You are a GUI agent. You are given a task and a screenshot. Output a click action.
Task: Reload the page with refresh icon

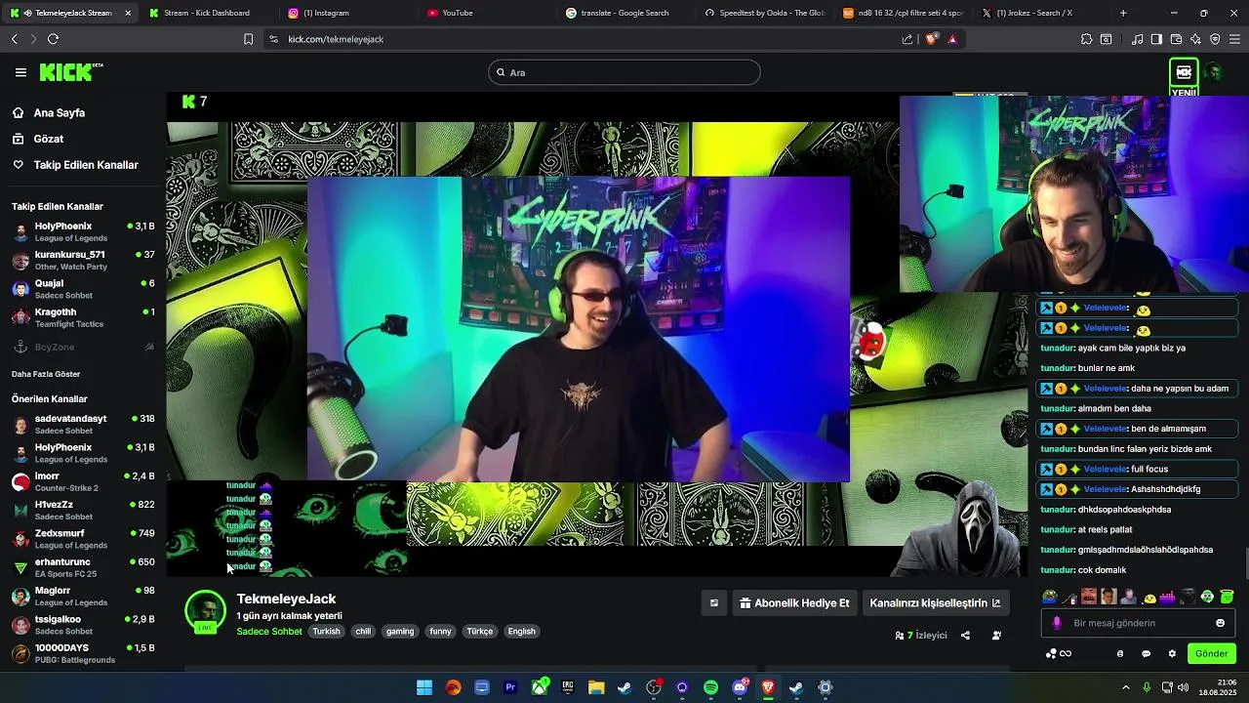53,39
